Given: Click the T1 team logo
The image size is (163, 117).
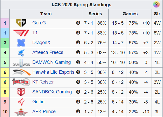Looking at the screenshot, I should point(21,33).
